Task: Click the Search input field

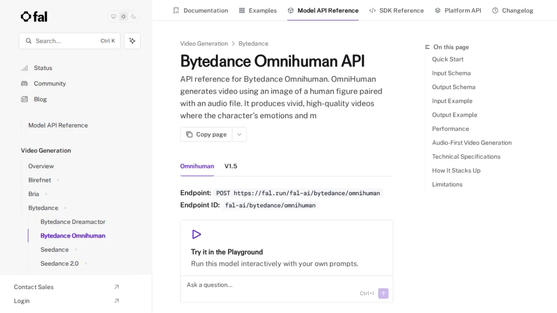Action: tap(70, 41)
